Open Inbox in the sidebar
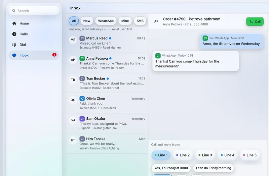Image resolution: width=269 pixels, height=176 pixels. point(34,55)
